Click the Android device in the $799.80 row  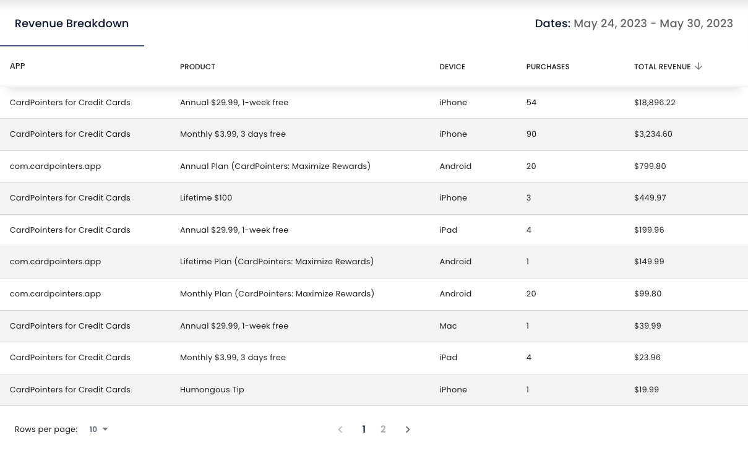(455, 166)
